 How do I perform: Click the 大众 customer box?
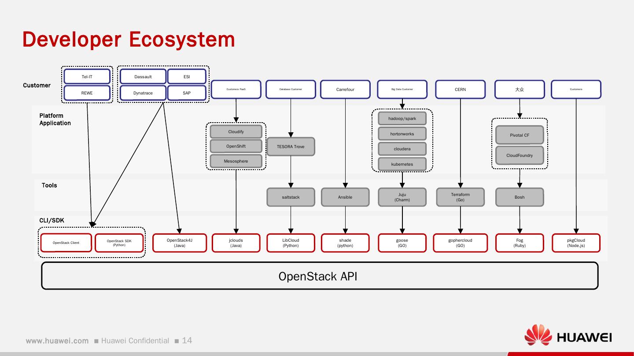pos(520,89)
